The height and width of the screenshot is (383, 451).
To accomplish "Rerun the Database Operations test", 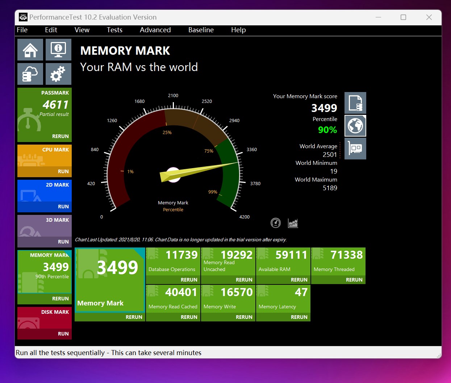I will (189, 280).
